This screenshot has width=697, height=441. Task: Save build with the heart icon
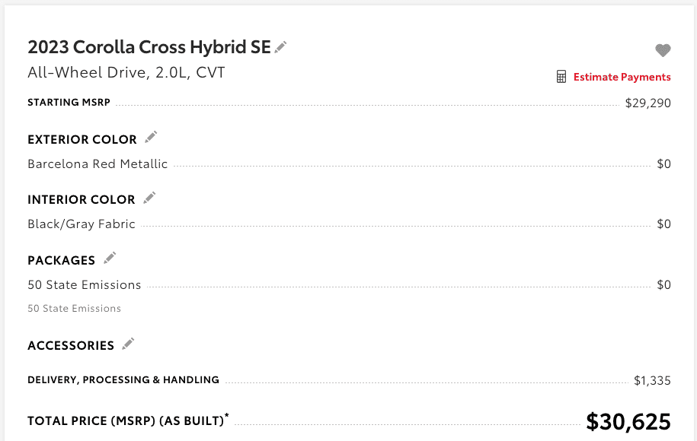[x=663, y=50]
